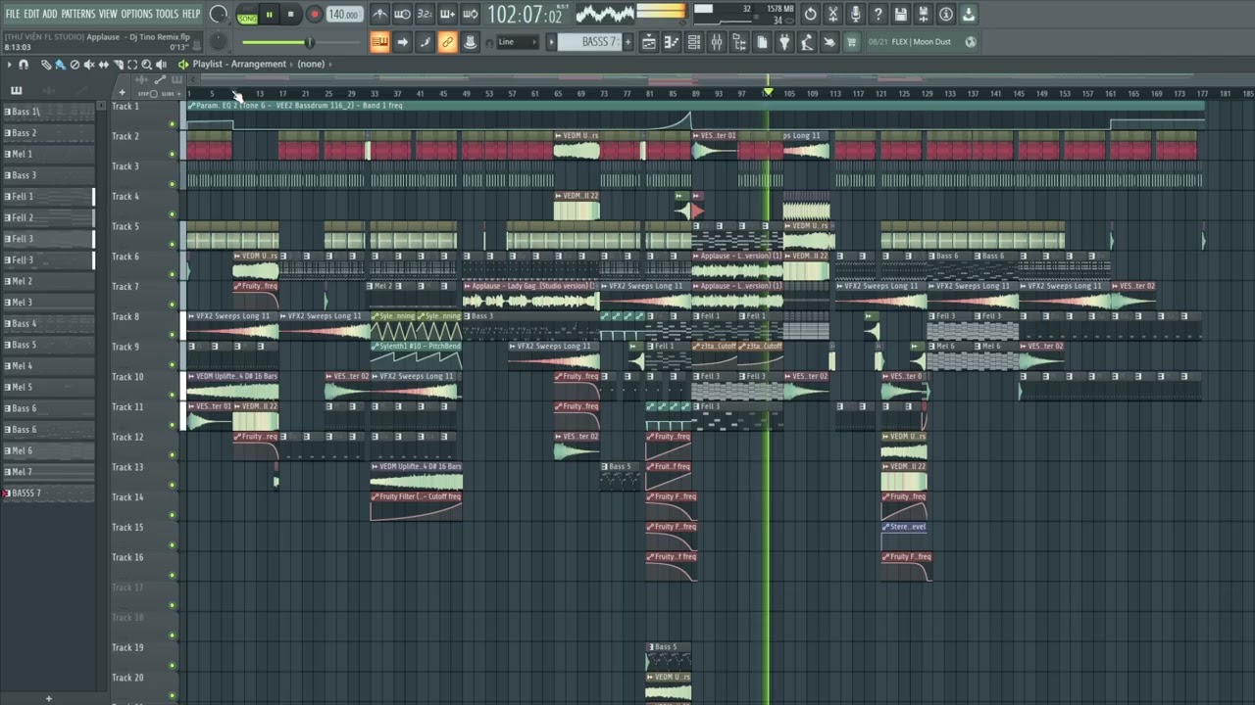The height and width of the screenshot is (705, 1255).
Task: Click the 140.000 tempo field
Action: (344, 15)
